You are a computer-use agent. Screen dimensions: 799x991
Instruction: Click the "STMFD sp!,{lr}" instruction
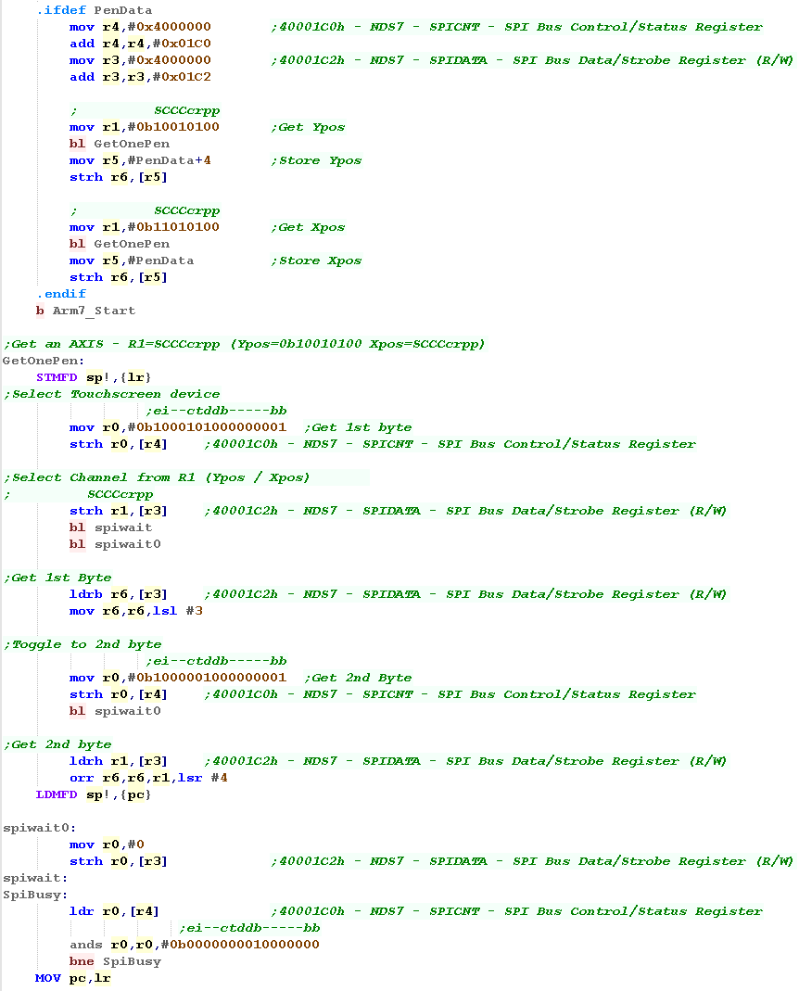(95, 377)
